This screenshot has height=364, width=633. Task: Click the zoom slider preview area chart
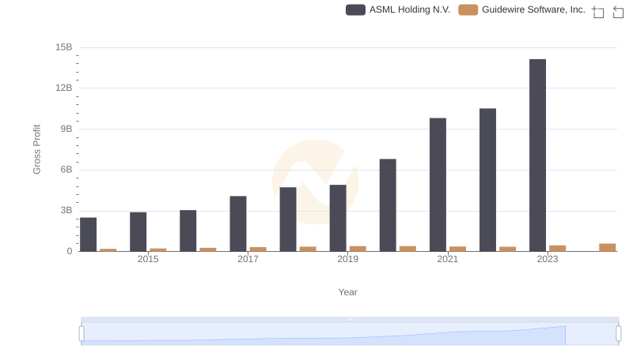(350, 334)
